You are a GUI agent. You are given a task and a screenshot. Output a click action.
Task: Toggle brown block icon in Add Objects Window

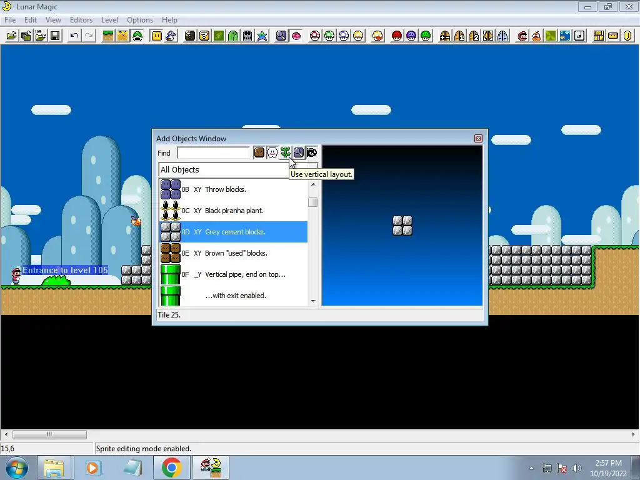tap(259, 152)
